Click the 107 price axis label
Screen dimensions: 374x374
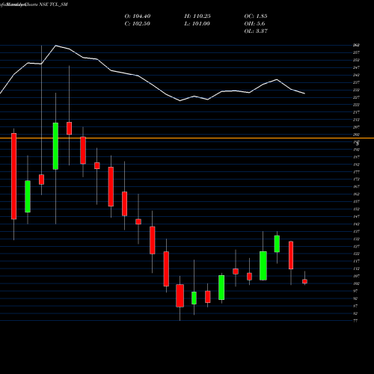356,276
